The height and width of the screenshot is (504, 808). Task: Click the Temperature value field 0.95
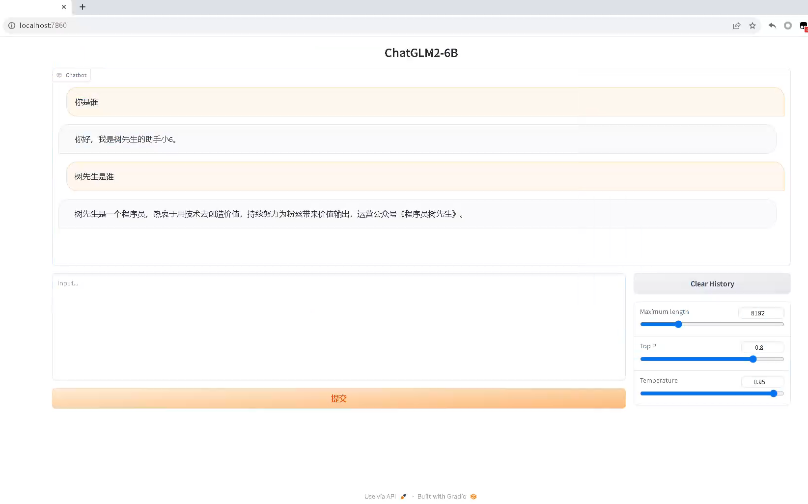coord(762,382)
